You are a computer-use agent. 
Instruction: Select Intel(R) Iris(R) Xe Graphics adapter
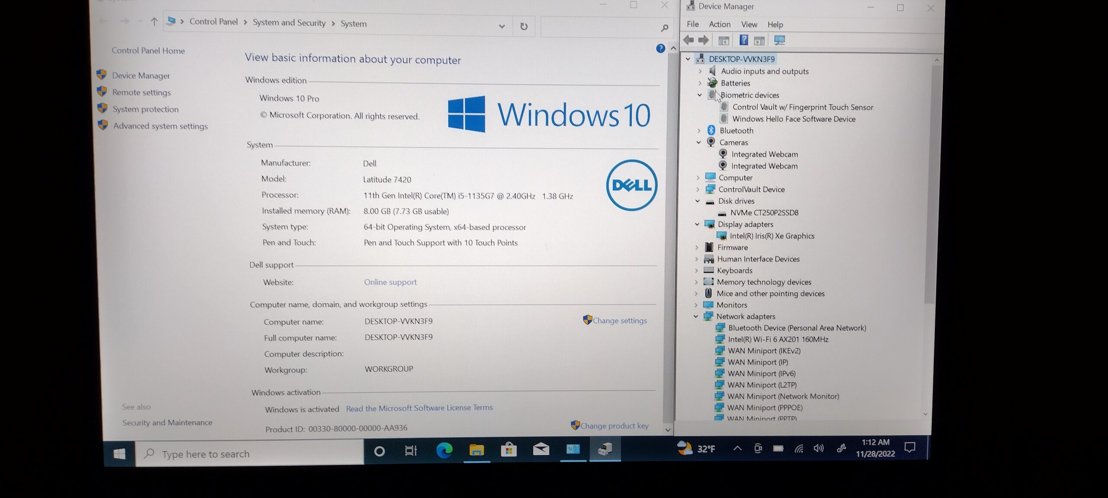[772, 236]
